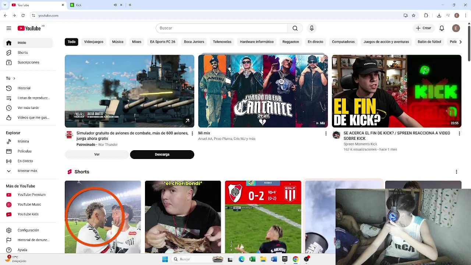Open Listas de reproducción in sidebar
Image resolution: width=471 pixels, height=265 pixels.
(28, 98)
